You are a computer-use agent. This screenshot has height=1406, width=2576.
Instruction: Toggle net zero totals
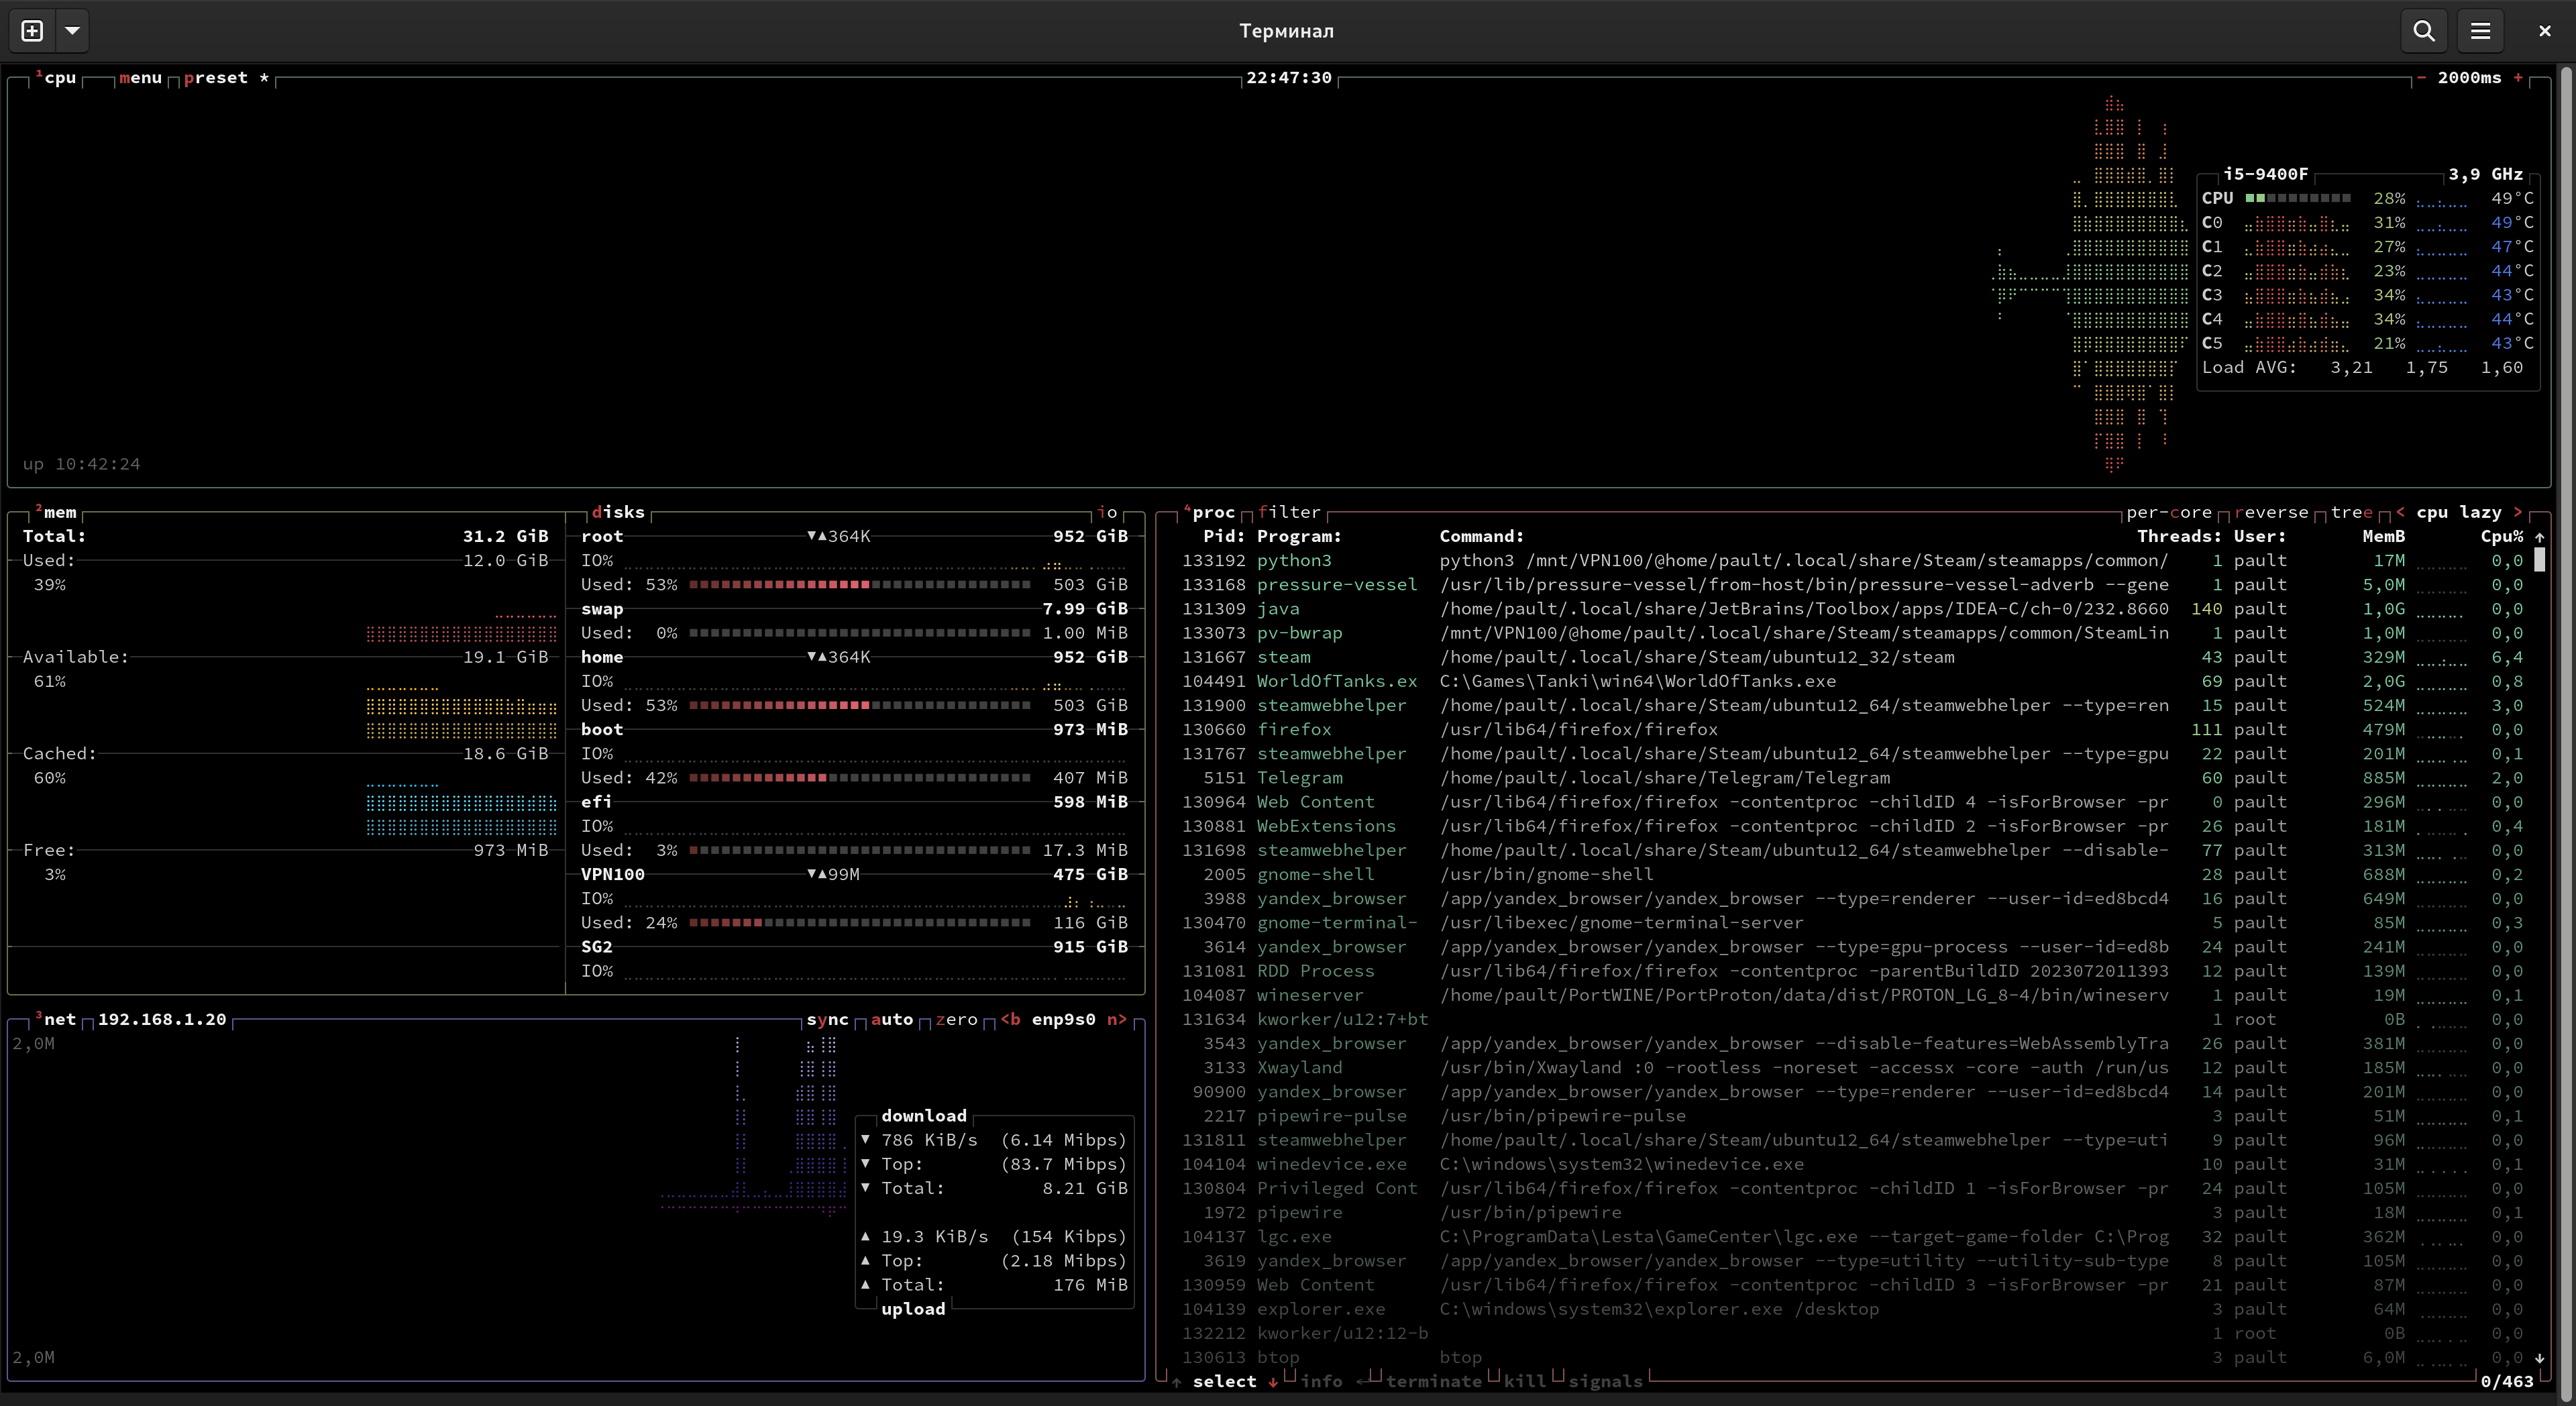point(956,1019)
